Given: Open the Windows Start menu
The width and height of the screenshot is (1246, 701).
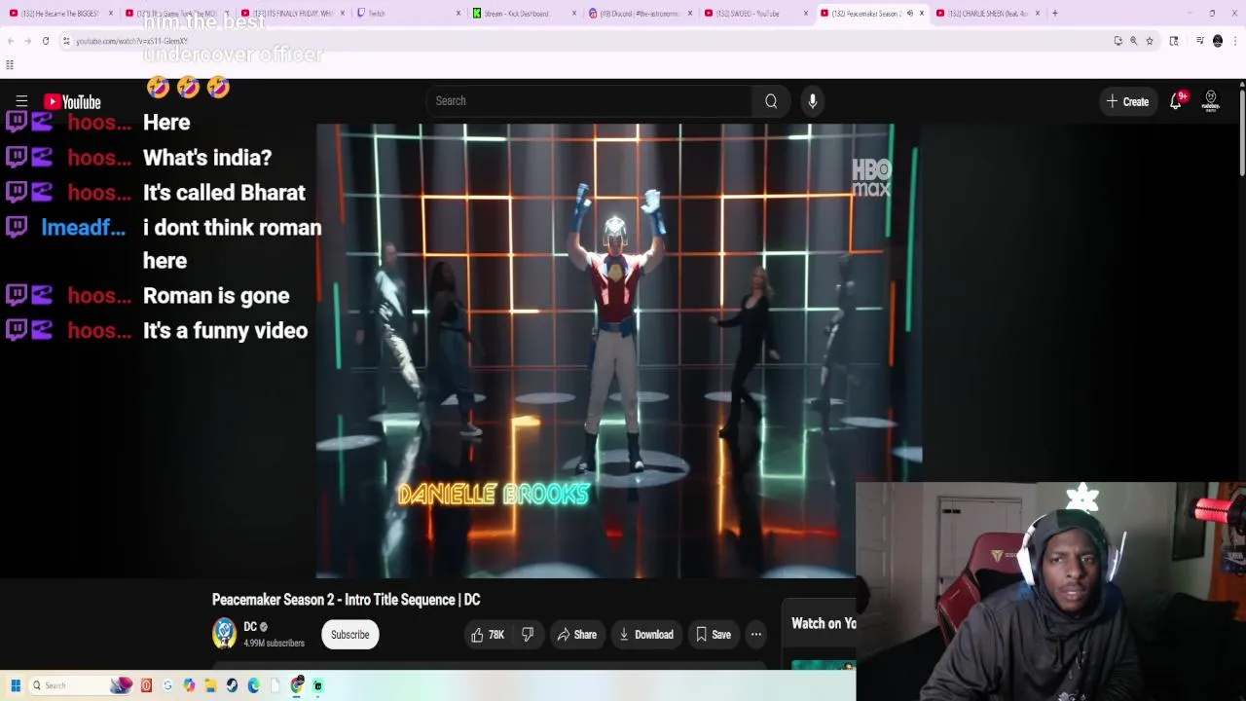Looking at the screenshot, I should [15, 685].
